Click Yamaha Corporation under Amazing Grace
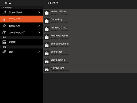 pos(60,31)
